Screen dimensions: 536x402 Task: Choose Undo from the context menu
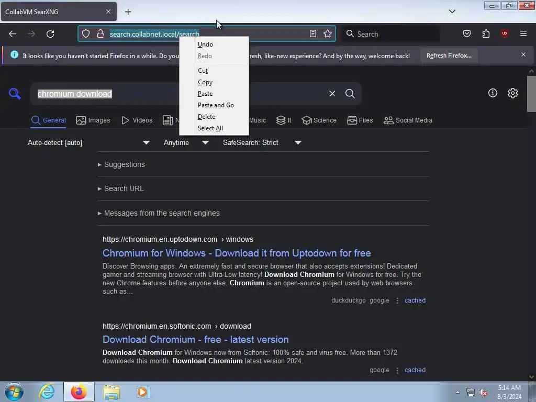pos(214,44)
